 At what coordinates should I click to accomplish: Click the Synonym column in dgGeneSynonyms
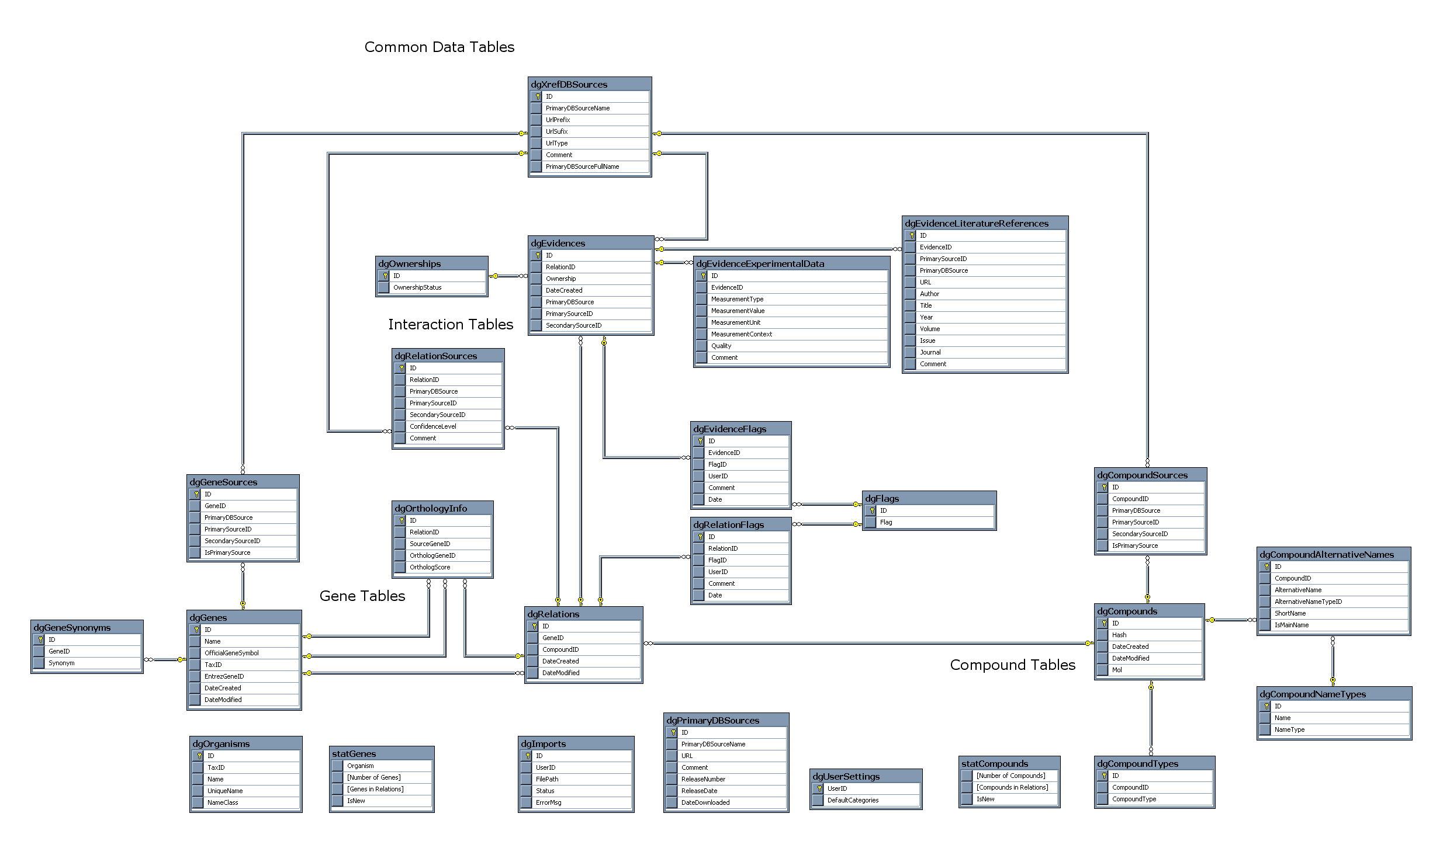tap(87, 663)
